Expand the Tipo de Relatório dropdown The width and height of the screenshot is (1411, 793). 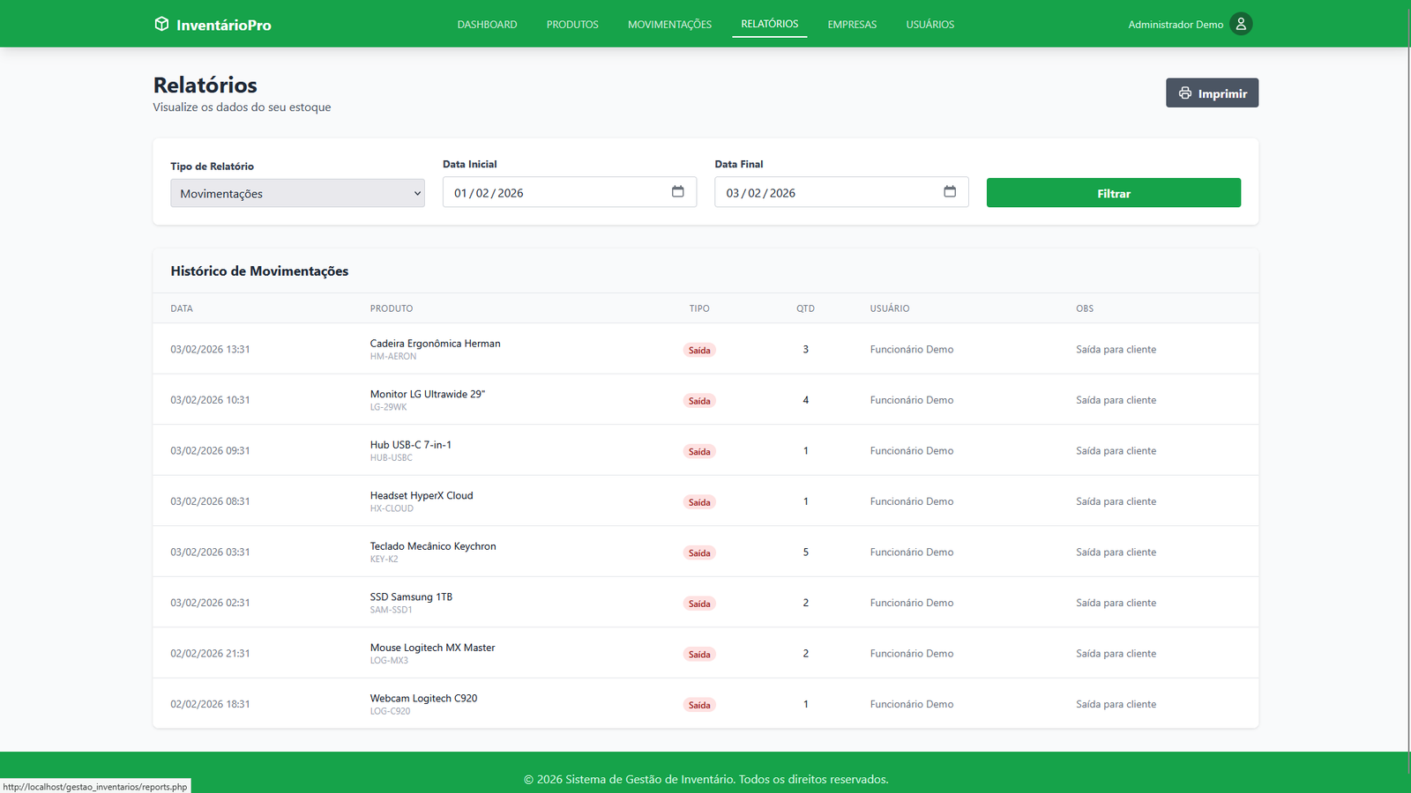click(x=297, y=194)
